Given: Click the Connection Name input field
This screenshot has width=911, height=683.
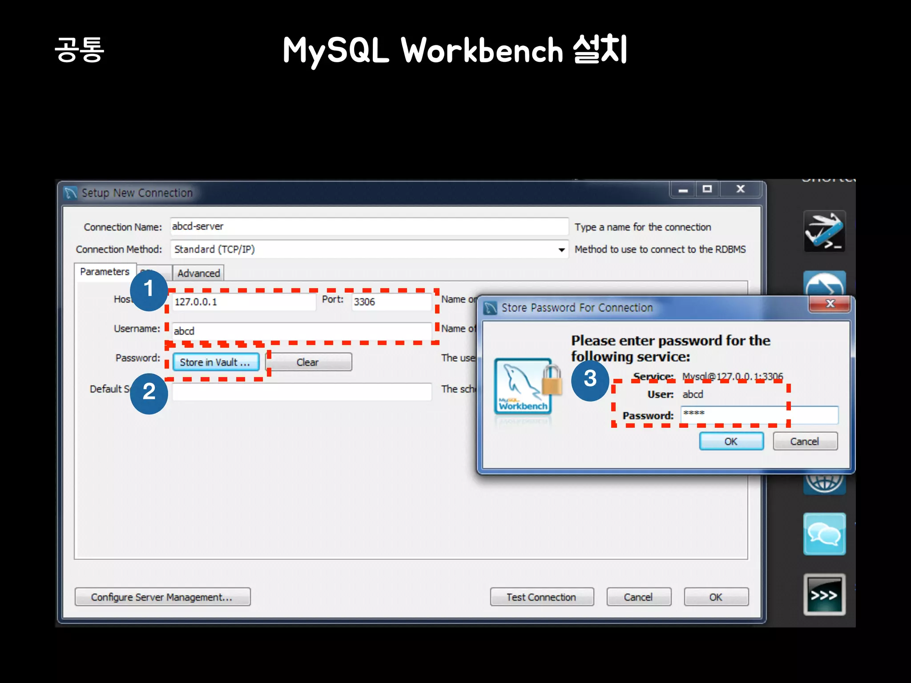Looking at the screenshot, I should pos(369,226).
